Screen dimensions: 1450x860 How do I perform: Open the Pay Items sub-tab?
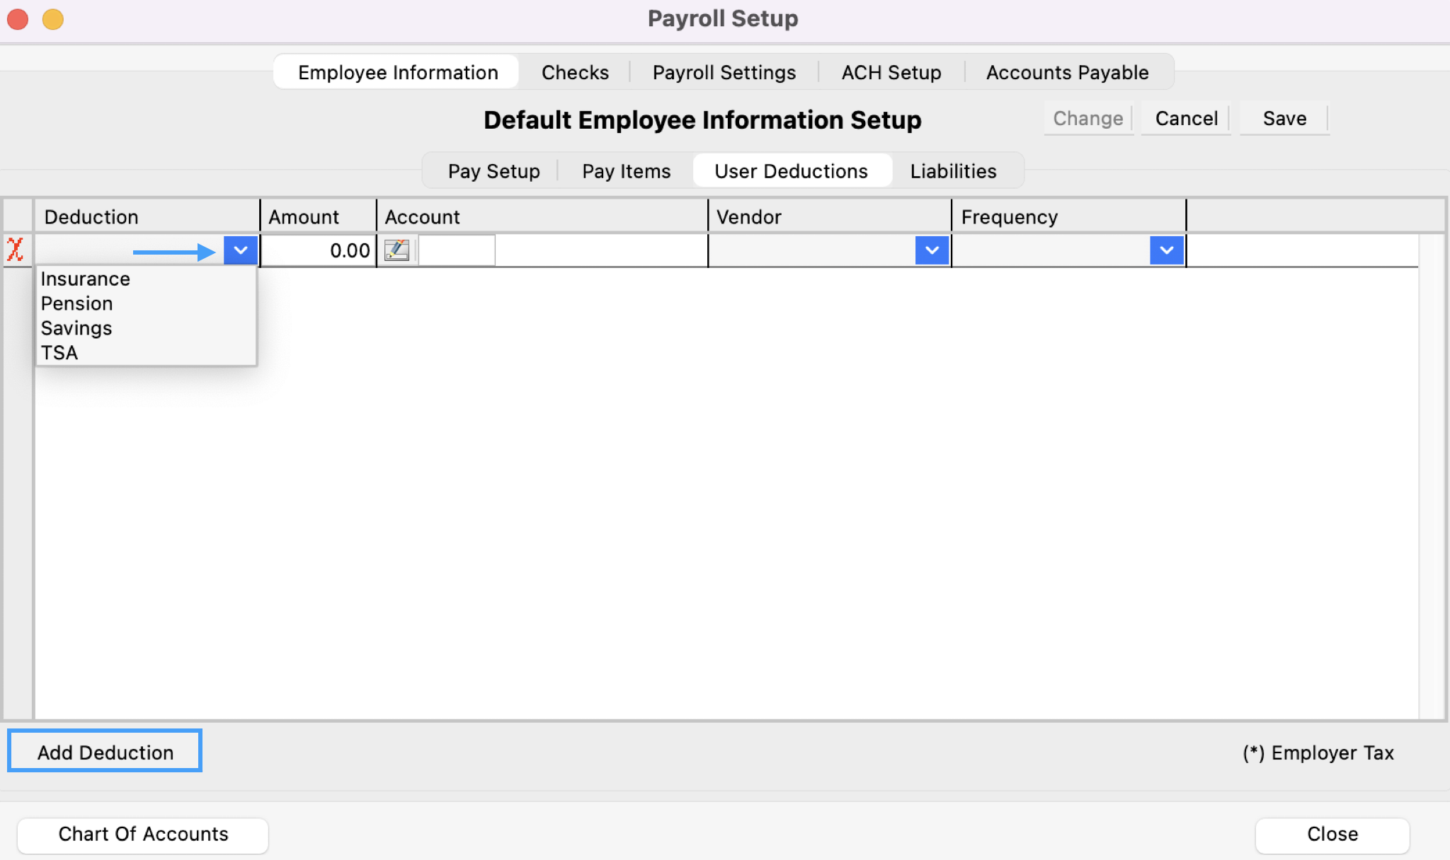click(x=626, y=171)
